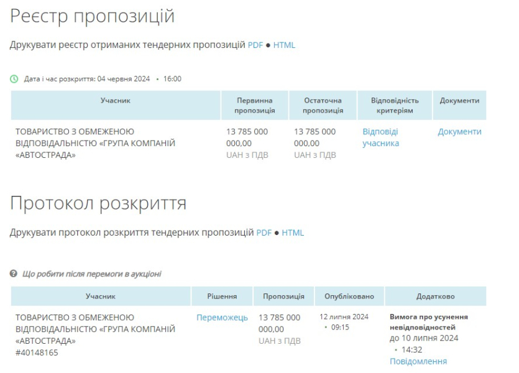
Task: Click the 'Реєстр пропозицій' heading
Action: click(x=93, y=16)
